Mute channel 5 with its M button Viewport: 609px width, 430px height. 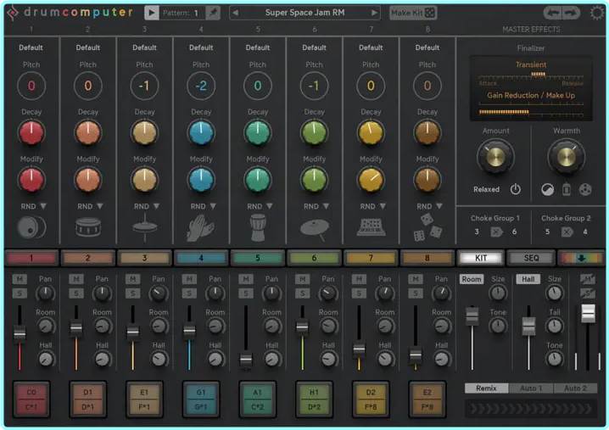tap(246, 279)
